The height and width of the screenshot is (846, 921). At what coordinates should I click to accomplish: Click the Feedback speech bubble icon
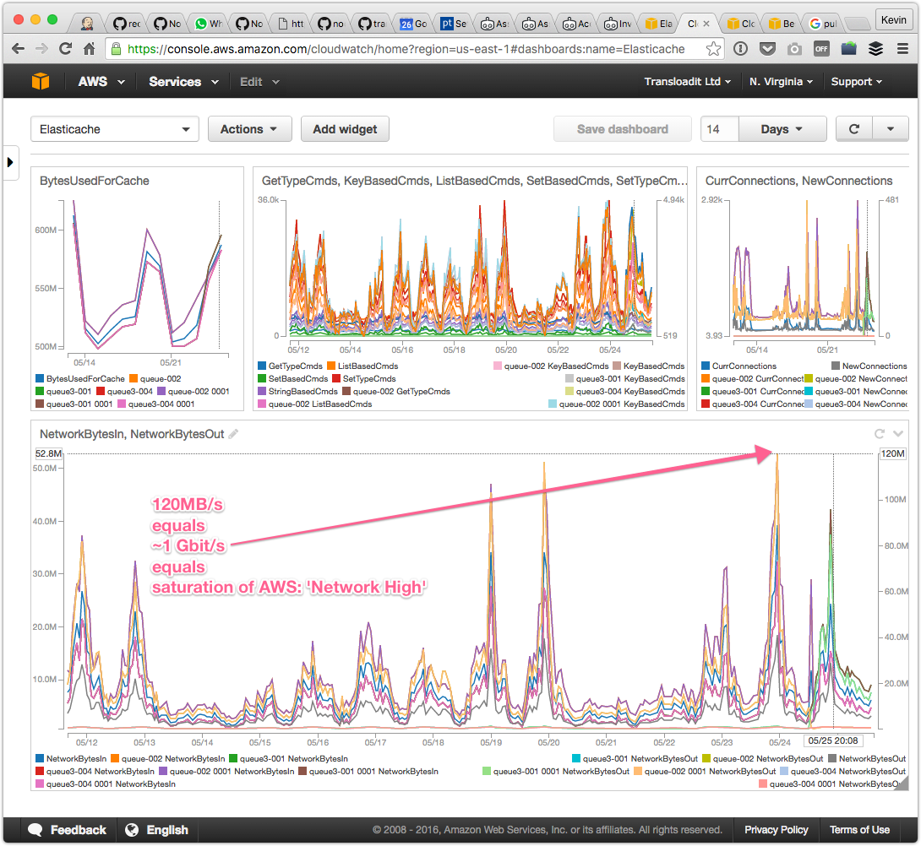35,830
